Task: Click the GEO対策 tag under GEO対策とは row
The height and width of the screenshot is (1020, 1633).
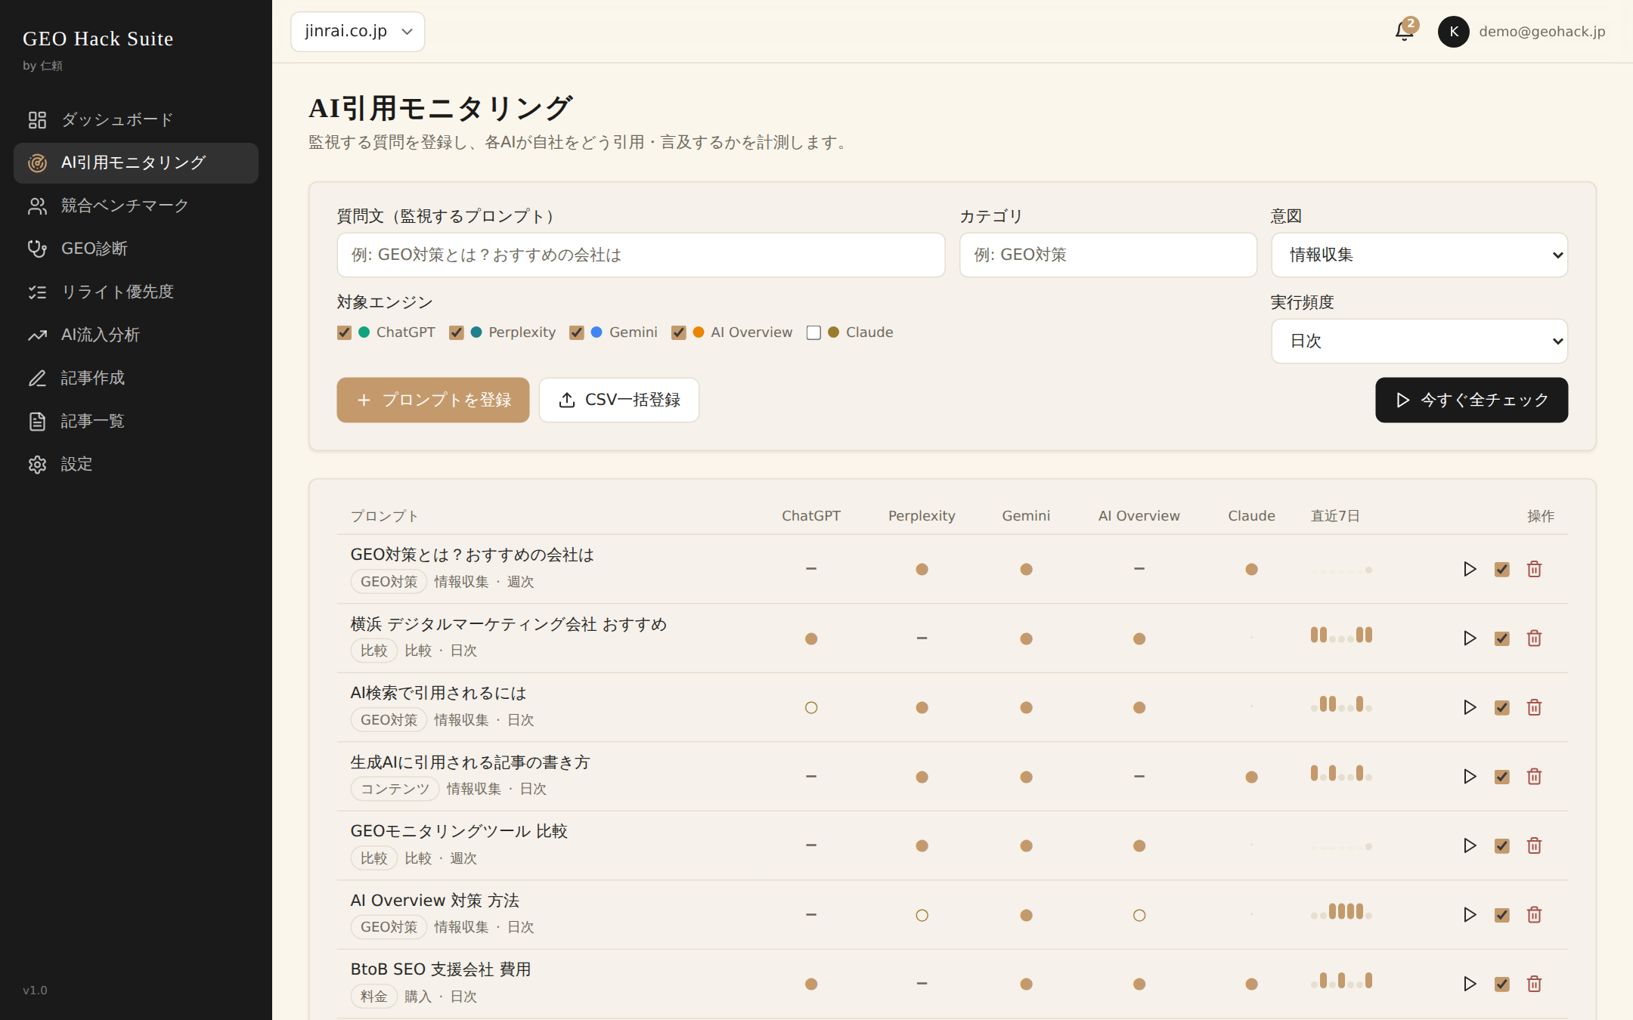Action: coord(389,582)
